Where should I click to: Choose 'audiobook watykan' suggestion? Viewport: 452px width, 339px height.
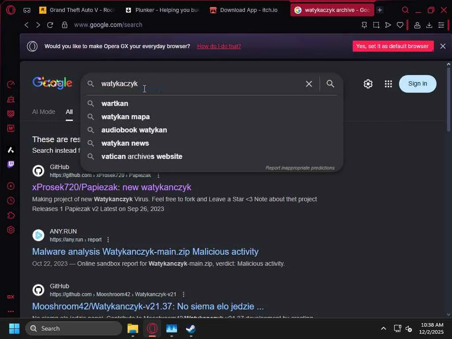tap(211, 130)
